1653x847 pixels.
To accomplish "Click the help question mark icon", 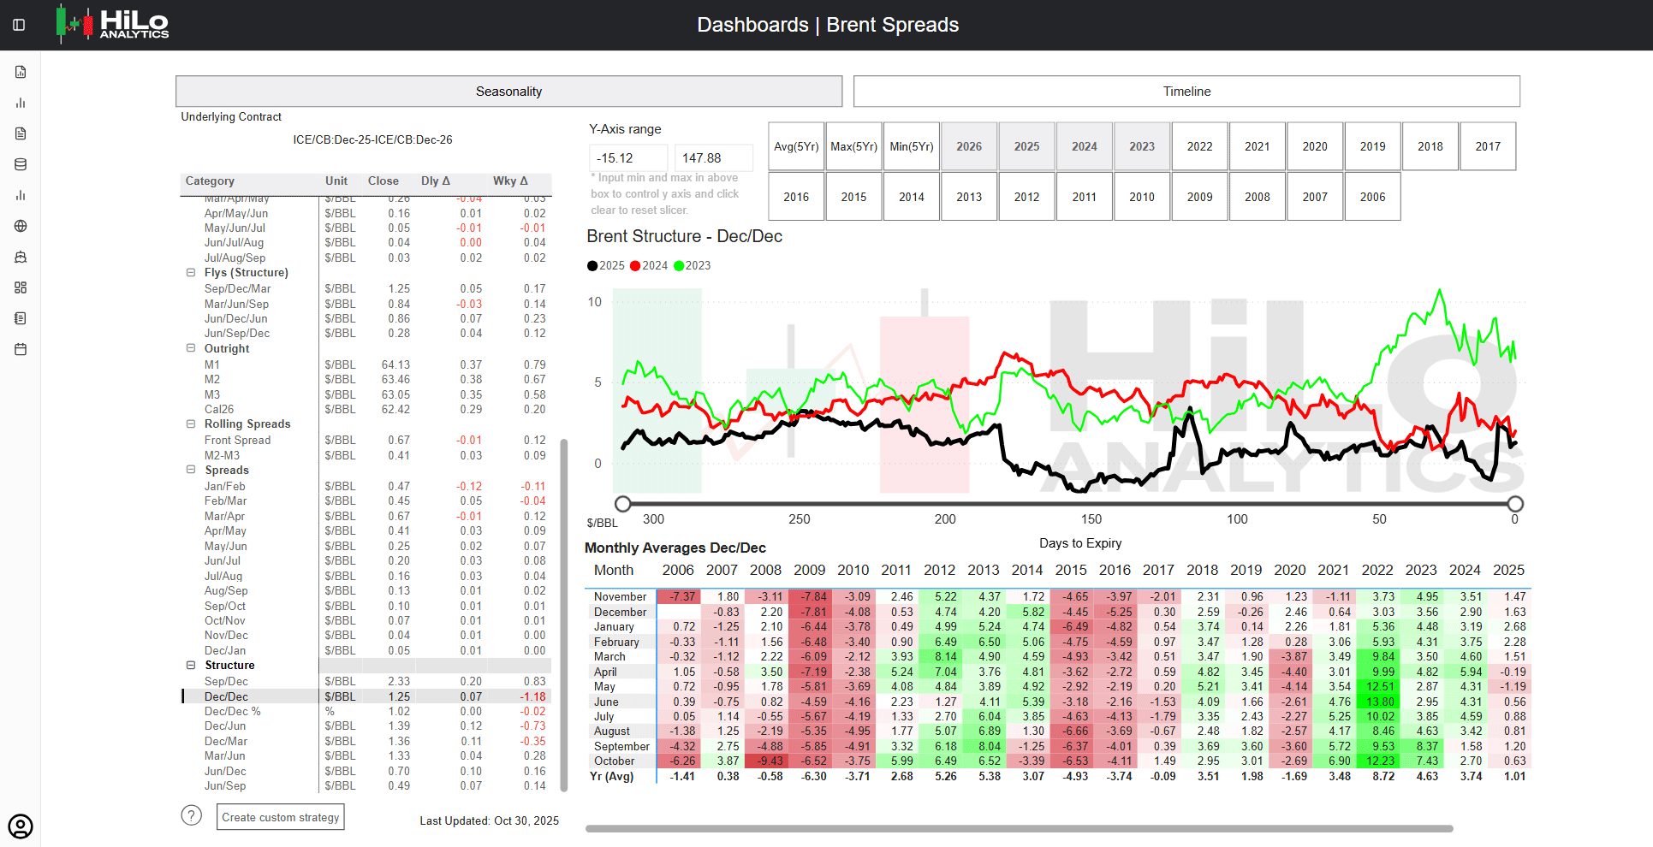I will point(192,815).
